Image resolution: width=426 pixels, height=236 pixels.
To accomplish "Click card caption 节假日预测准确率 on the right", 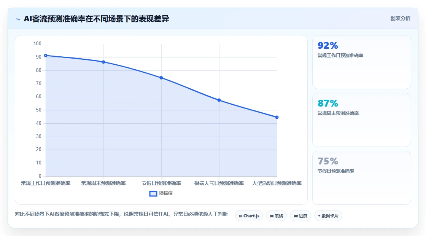I will (x=336, y=171).
